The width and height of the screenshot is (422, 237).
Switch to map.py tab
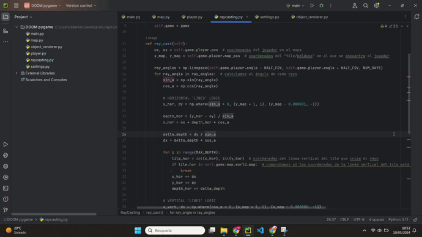tap(161, 16)
